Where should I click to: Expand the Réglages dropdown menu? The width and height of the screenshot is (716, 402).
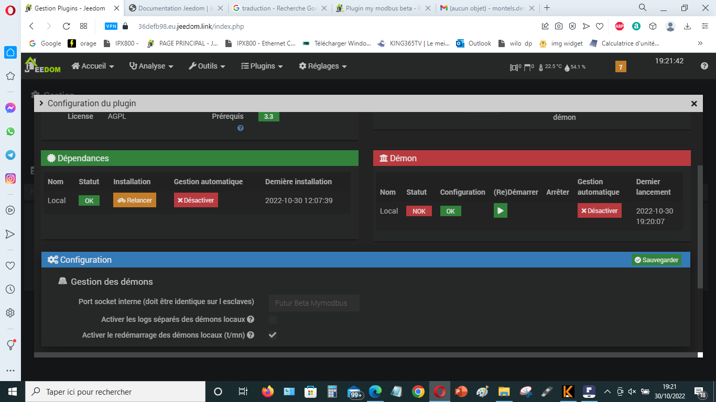tap(323, 66)
